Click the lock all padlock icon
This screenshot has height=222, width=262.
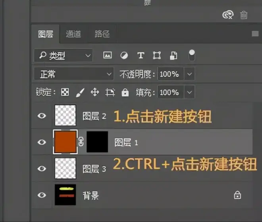(x=125, y=92)
